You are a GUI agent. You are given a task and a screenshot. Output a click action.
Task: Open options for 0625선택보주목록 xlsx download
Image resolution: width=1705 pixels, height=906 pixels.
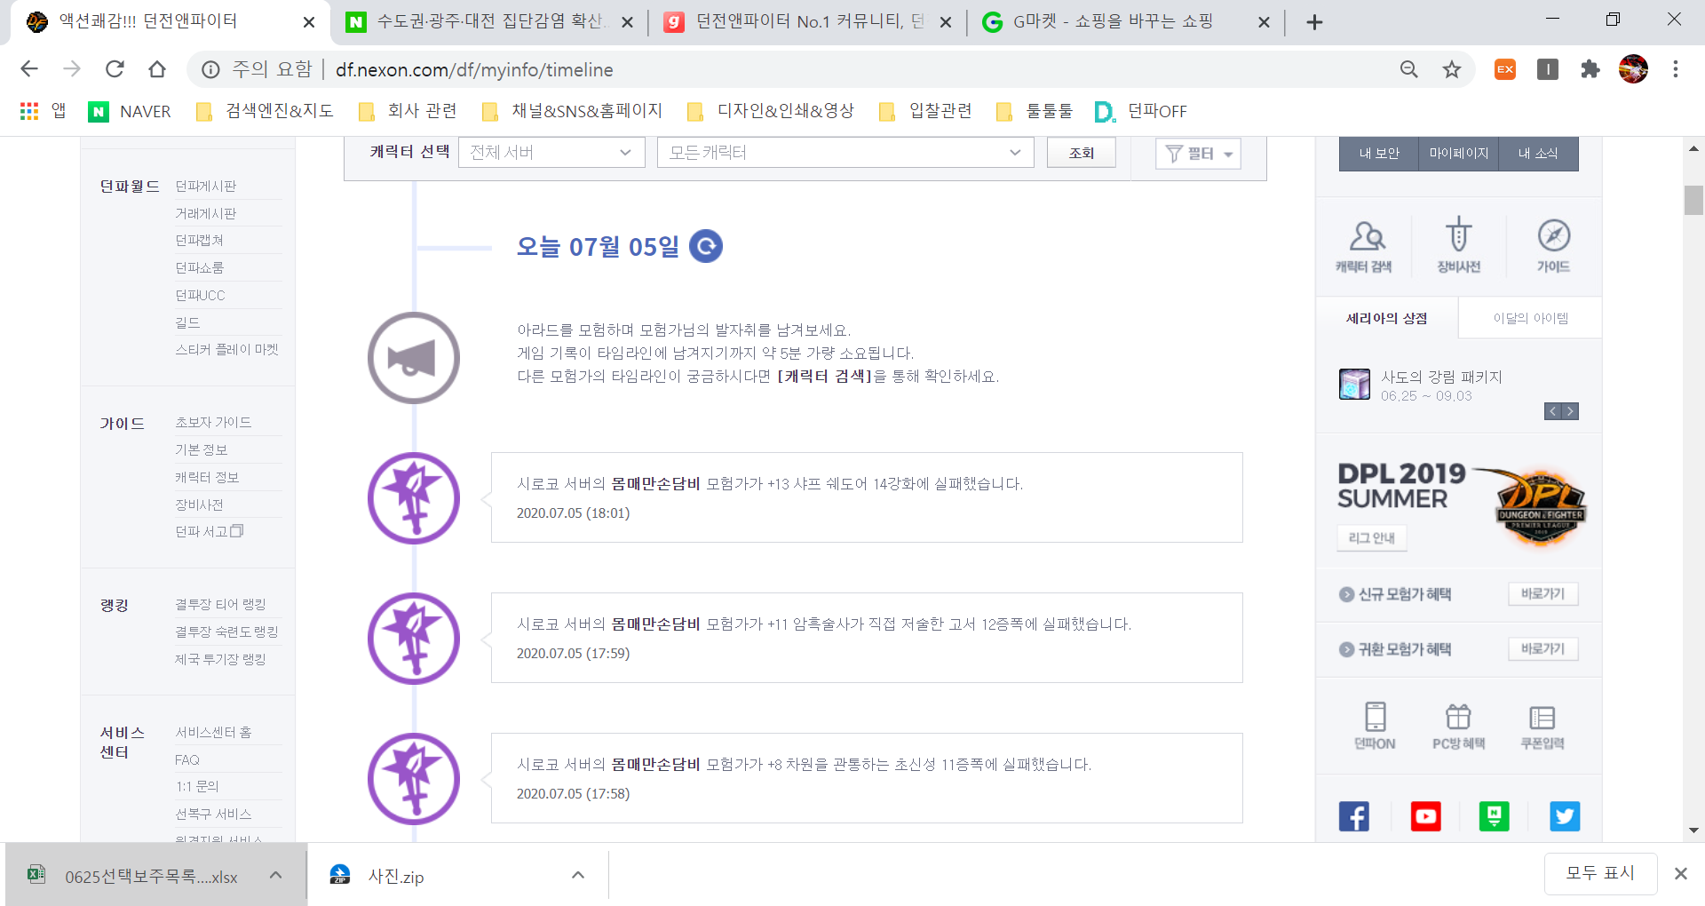point(276,875)
